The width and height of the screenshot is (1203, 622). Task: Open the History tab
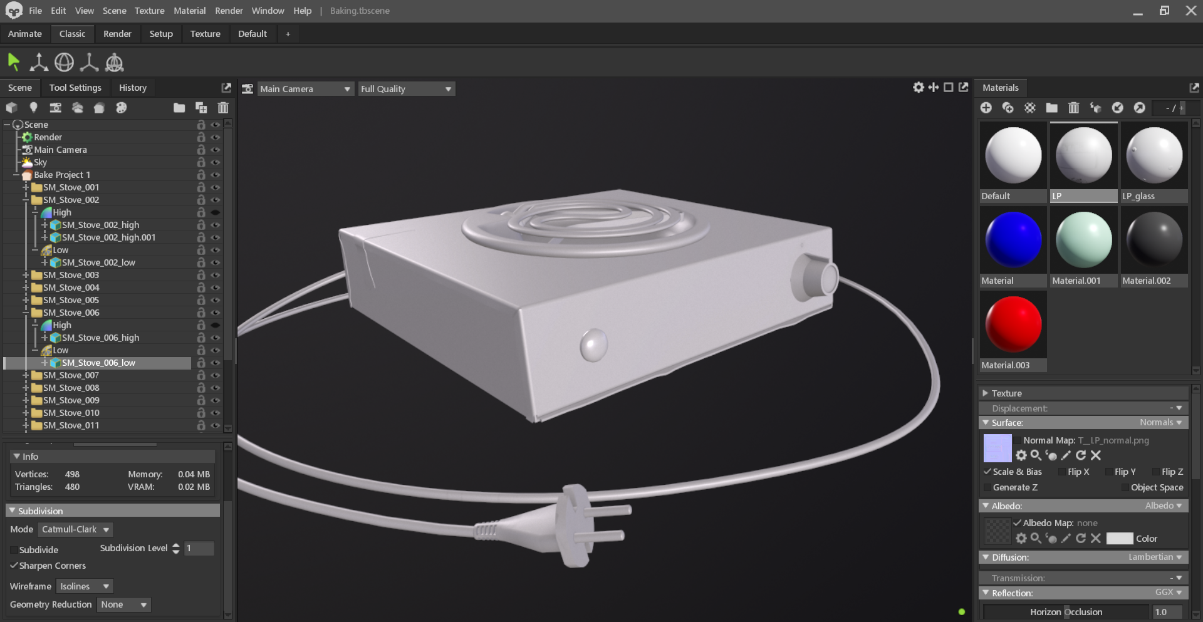pyautogui.click(x=133, y=88)
